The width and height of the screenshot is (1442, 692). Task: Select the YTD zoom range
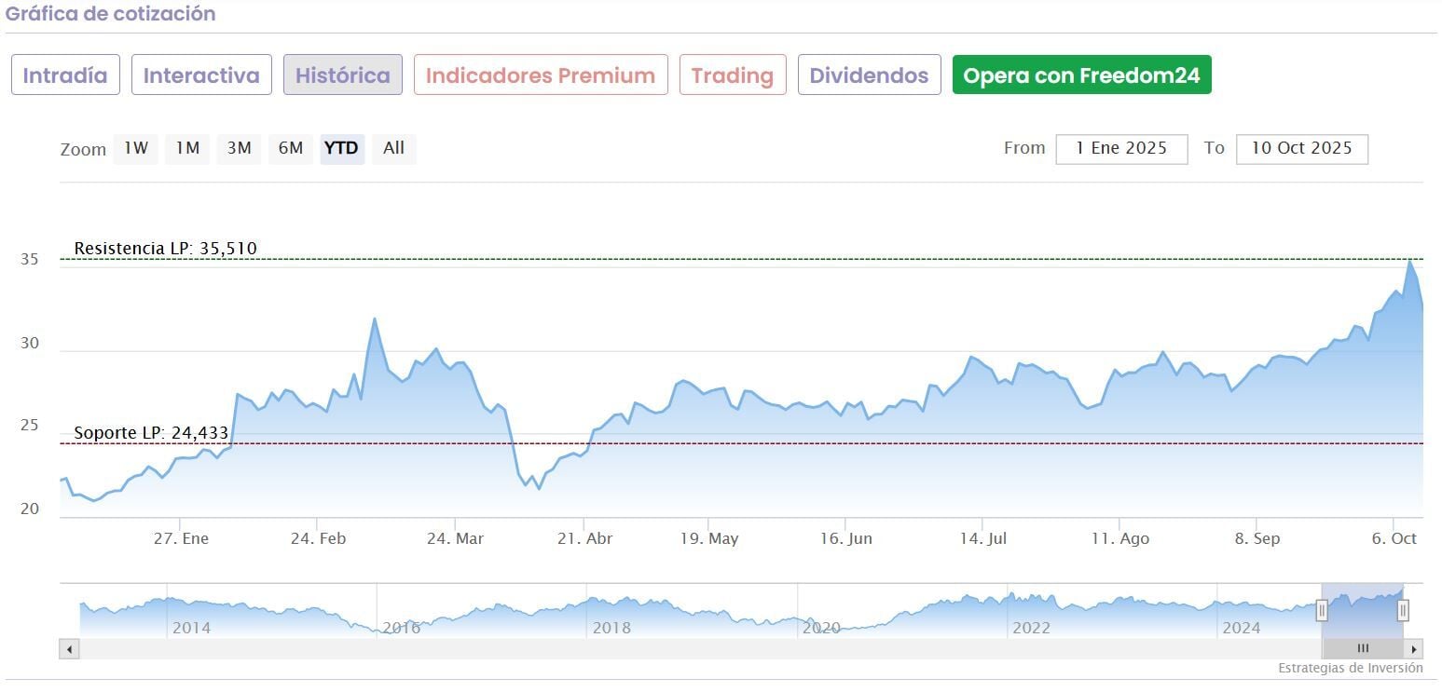point(341,148)
